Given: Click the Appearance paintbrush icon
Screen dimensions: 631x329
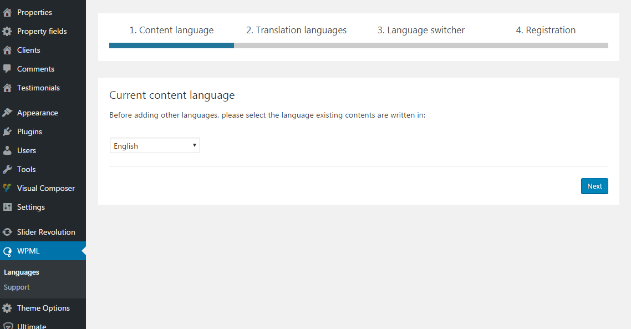Looking at the screenshot, I should pos(7,113).
